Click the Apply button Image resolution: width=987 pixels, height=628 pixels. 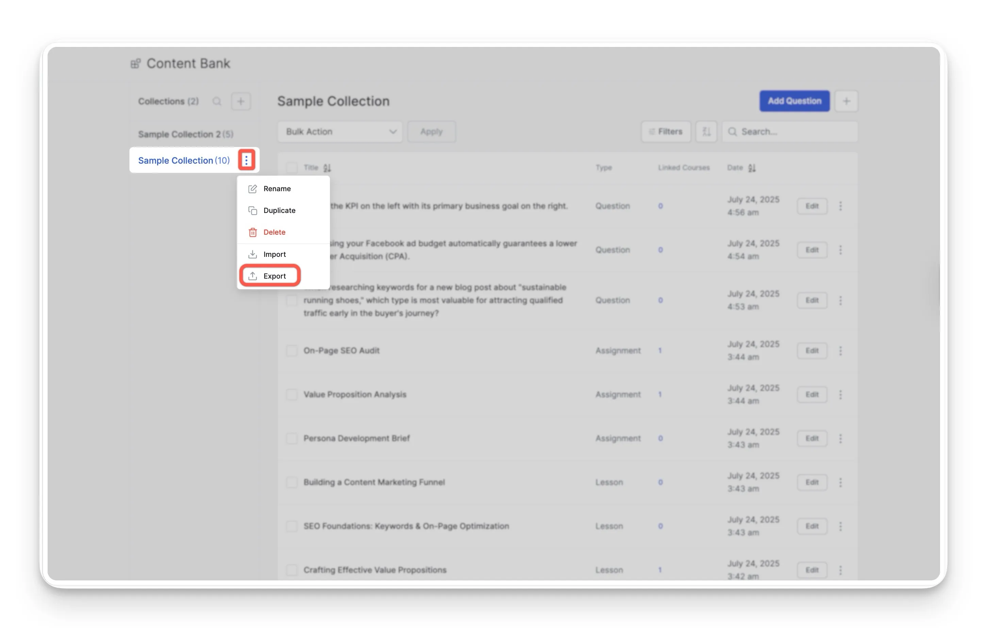(431, 132)
